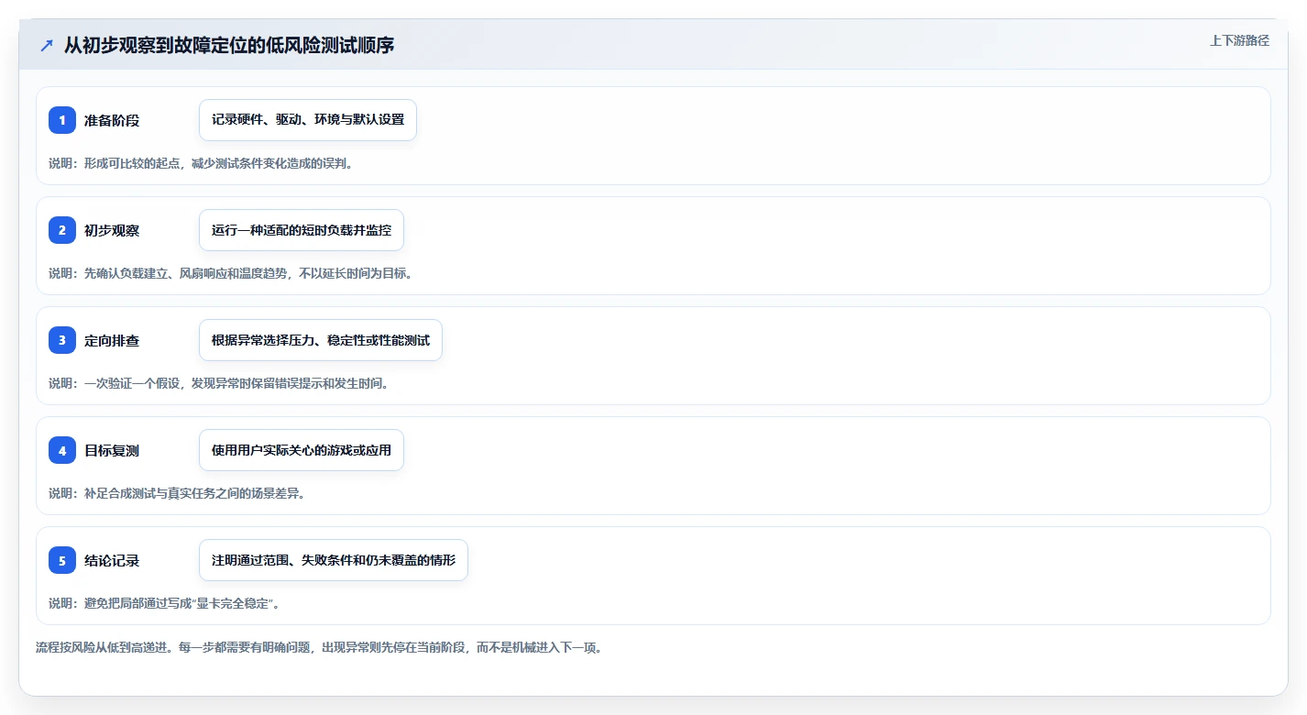Click the 结论记录 step label
Screen dimensions: 1307x715
point(112,560)
